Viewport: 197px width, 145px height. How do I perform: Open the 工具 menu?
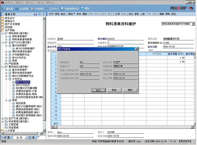[x=40, y=3]
